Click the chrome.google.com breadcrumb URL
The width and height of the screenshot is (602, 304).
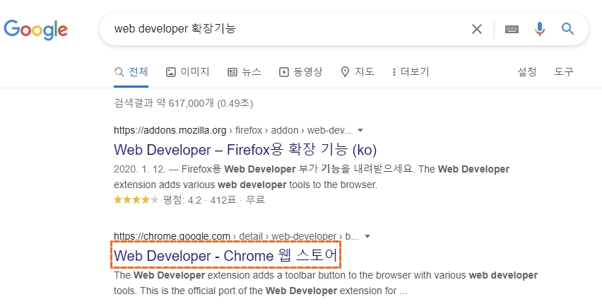pyautogui.click(x=236, y=236)
